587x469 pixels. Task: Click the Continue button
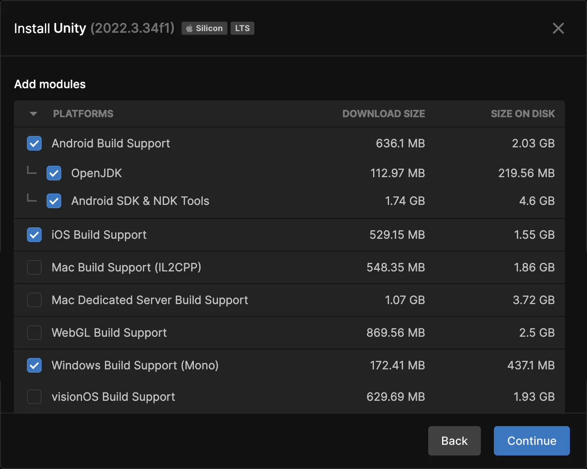click(532, 441)
